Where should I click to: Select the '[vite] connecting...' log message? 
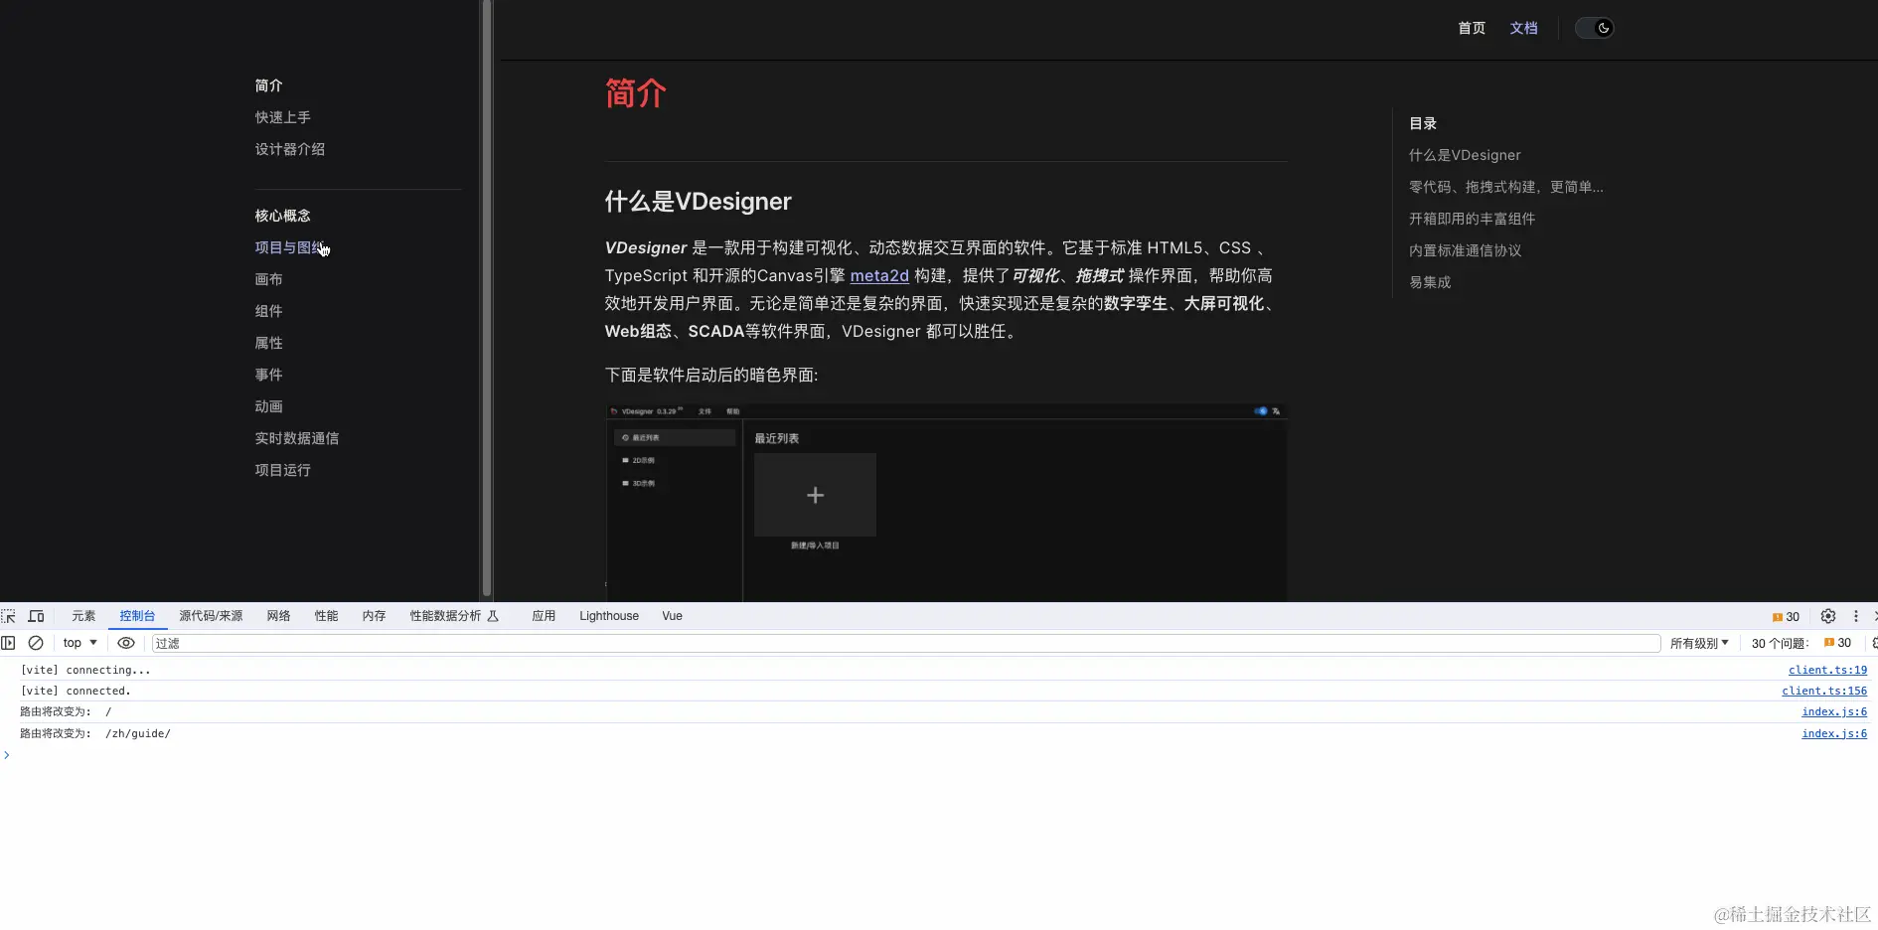85,670
